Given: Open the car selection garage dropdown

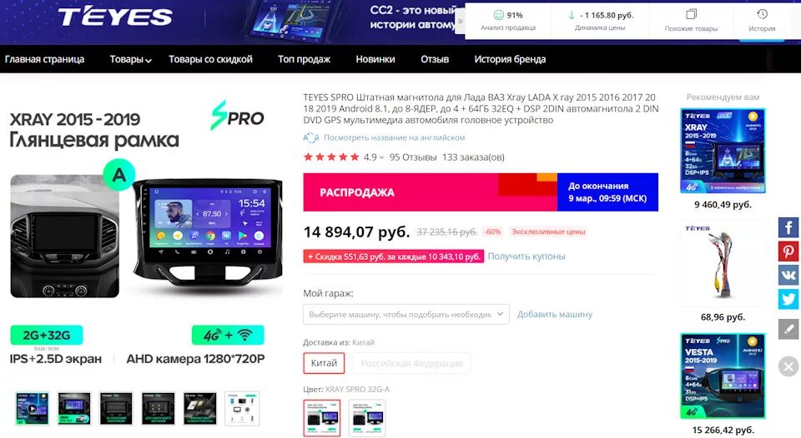Looking at the screenshot, I should tap(406, 314).
